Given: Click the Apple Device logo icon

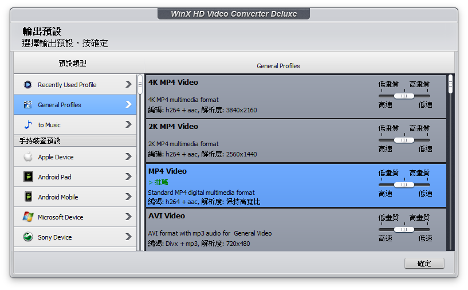Looking at the screenshot, I should pyautogui.click(x=28, y=156).
